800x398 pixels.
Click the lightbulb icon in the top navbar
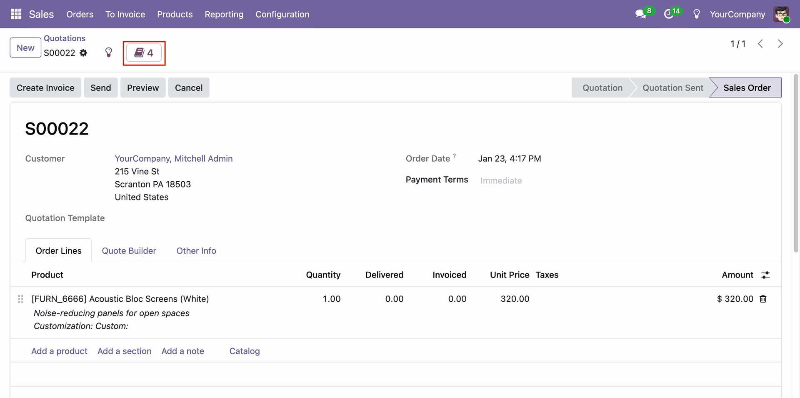click(x=696, y=14)
